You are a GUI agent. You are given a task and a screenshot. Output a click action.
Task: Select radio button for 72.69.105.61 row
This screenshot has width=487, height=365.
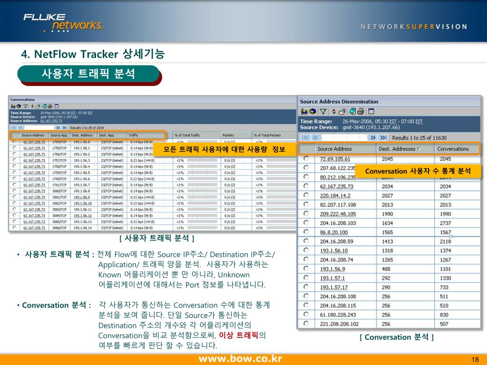tap(306, 159)
